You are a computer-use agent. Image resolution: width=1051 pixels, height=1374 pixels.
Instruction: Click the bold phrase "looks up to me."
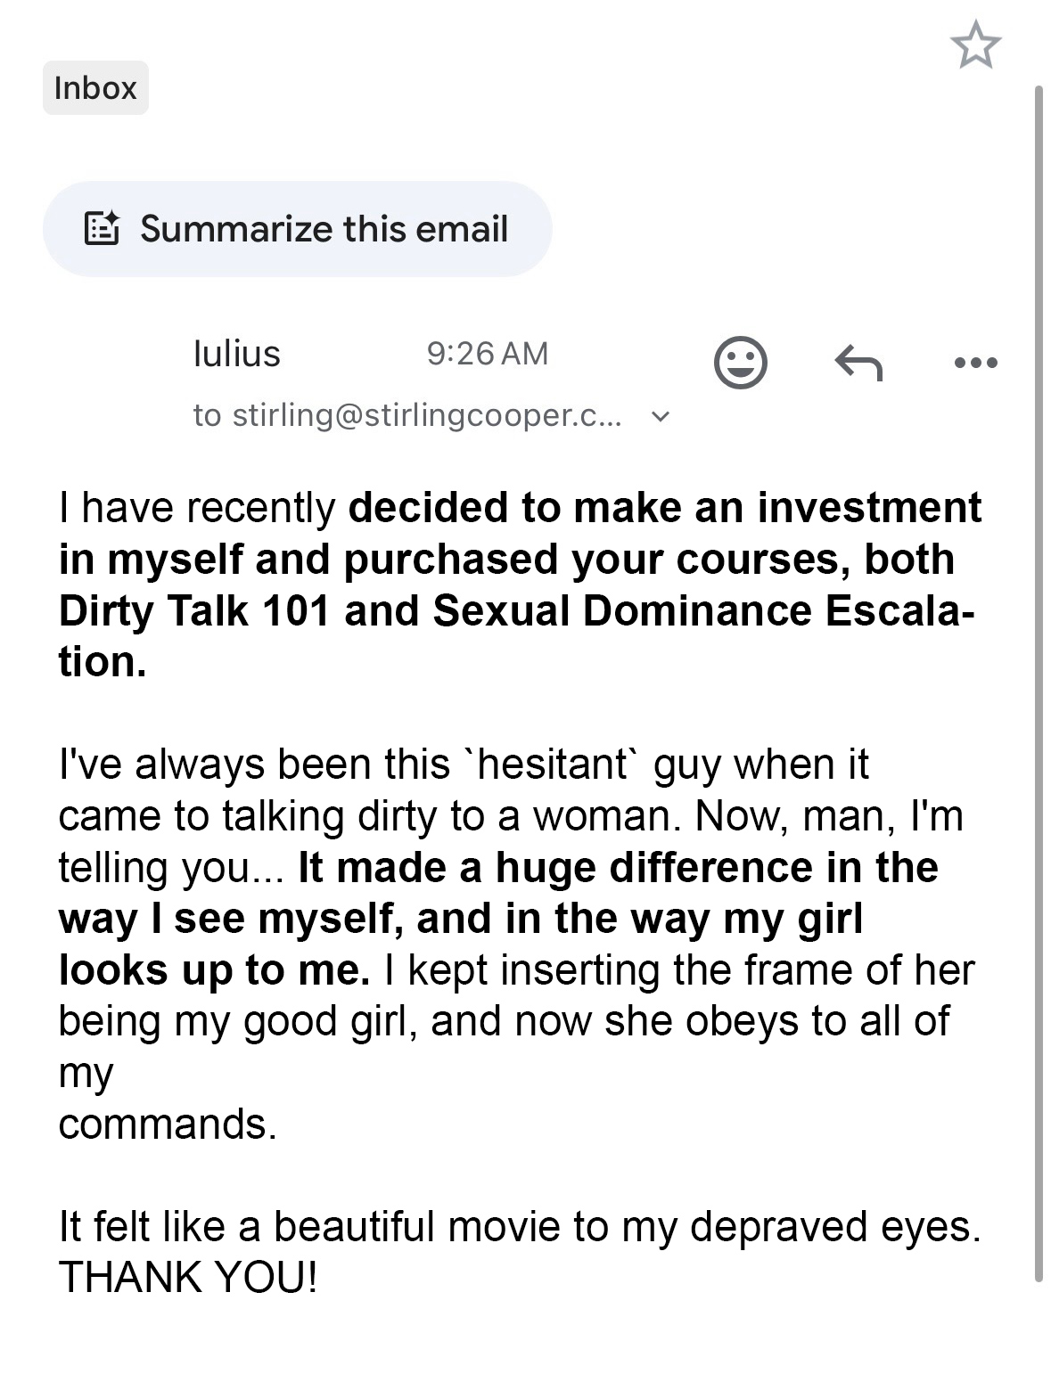pyautogui.click(x=214, y=970)
